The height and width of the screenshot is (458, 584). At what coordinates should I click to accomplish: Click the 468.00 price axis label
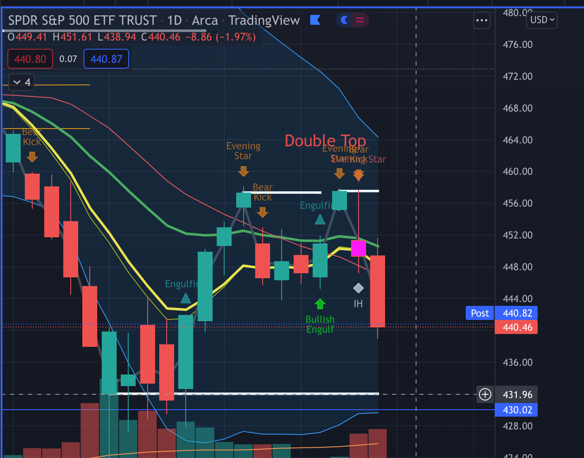(x=517, y=108)
